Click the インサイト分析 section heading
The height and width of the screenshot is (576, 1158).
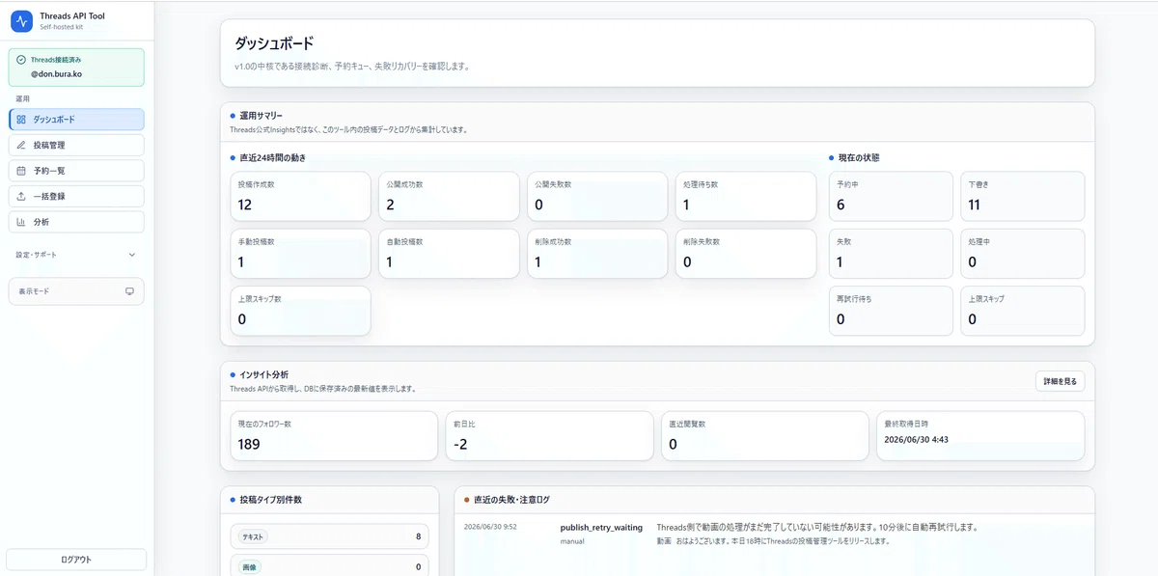tap(263, 374)
